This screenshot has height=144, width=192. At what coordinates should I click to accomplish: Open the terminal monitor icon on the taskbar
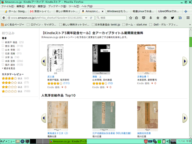(x=28, y=141)
